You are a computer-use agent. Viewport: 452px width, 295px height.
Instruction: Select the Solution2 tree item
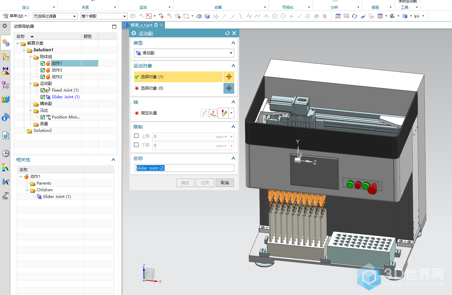tap(42, 131)
